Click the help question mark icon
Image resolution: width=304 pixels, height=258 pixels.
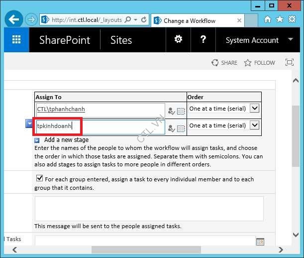(203, 40)
